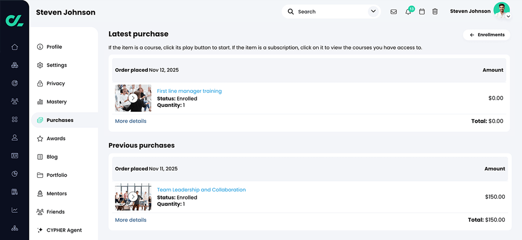522x240 pixels.
Task: Open the messages envelope icon
Action: (x=393, y=12)
